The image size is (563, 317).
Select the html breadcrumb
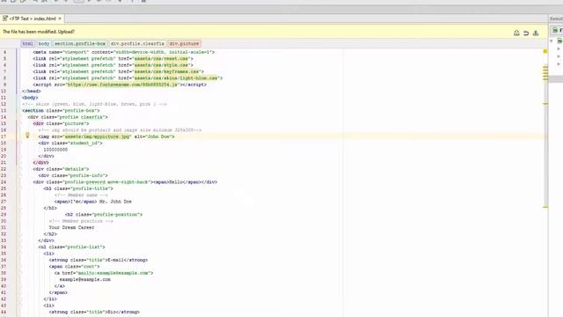coord(27,43)
